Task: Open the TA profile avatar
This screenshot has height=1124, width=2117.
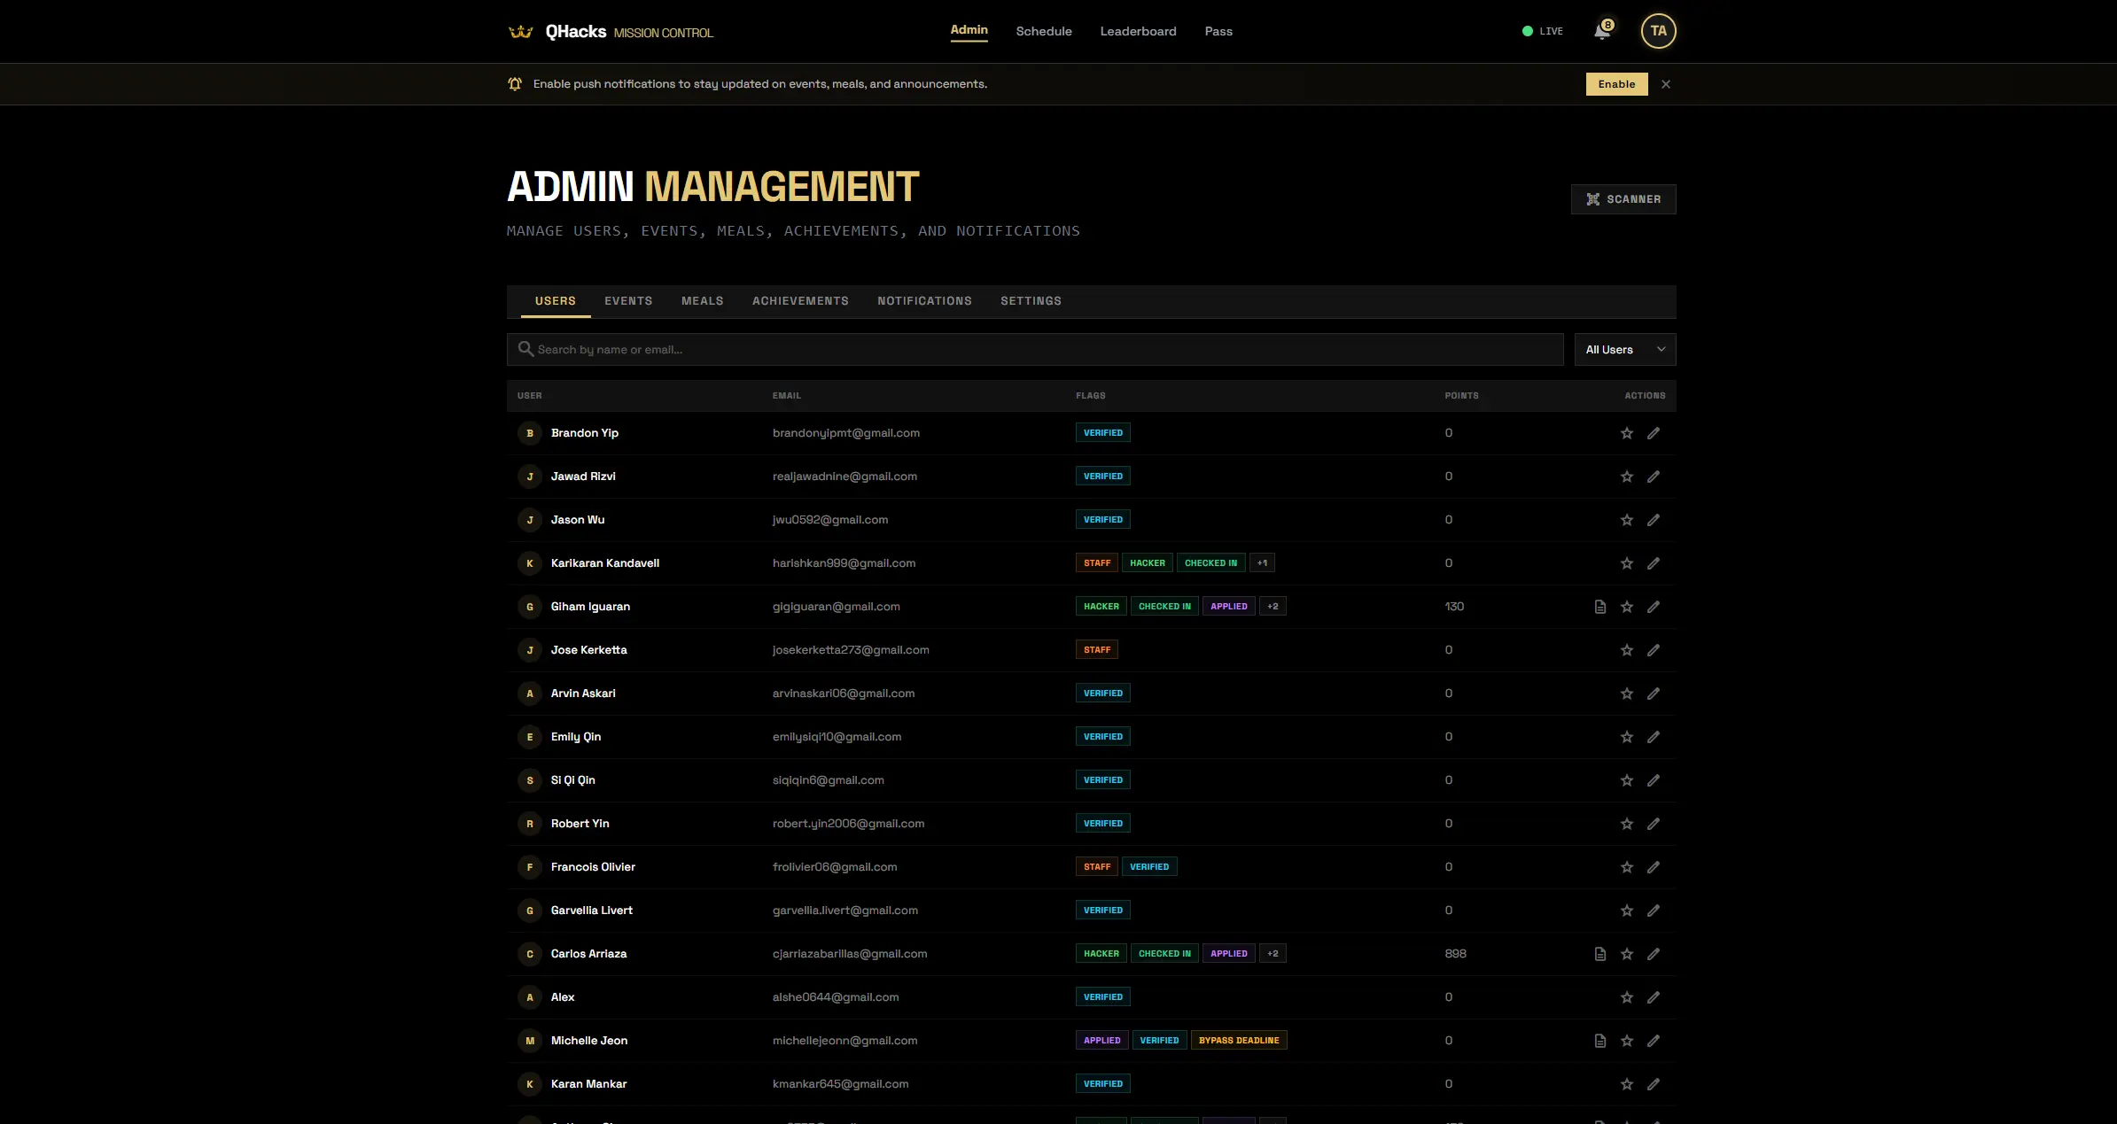Action: [1656, 31]
